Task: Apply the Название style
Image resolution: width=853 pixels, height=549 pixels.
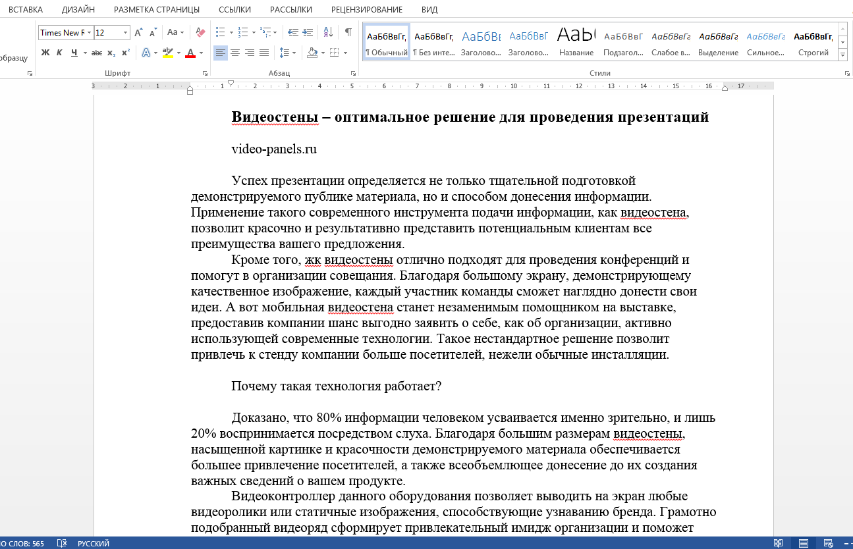Action: (x=576, y=42)
